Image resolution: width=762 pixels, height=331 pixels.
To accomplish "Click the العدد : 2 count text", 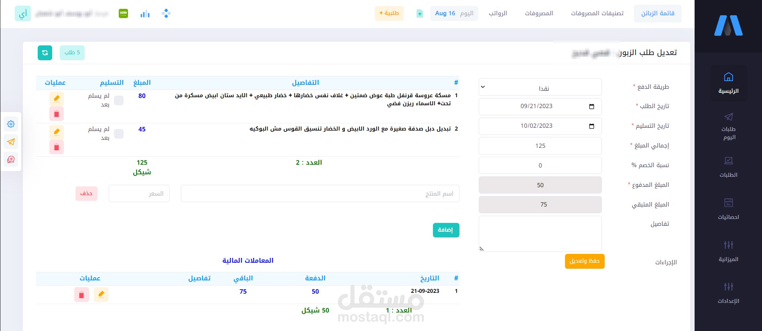I will point(309,163).
